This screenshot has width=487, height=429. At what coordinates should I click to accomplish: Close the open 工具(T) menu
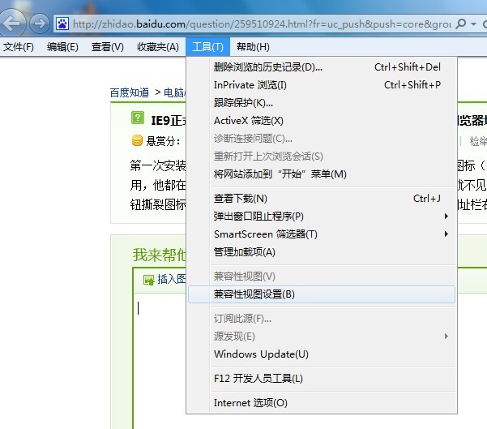tap(207, 47)
